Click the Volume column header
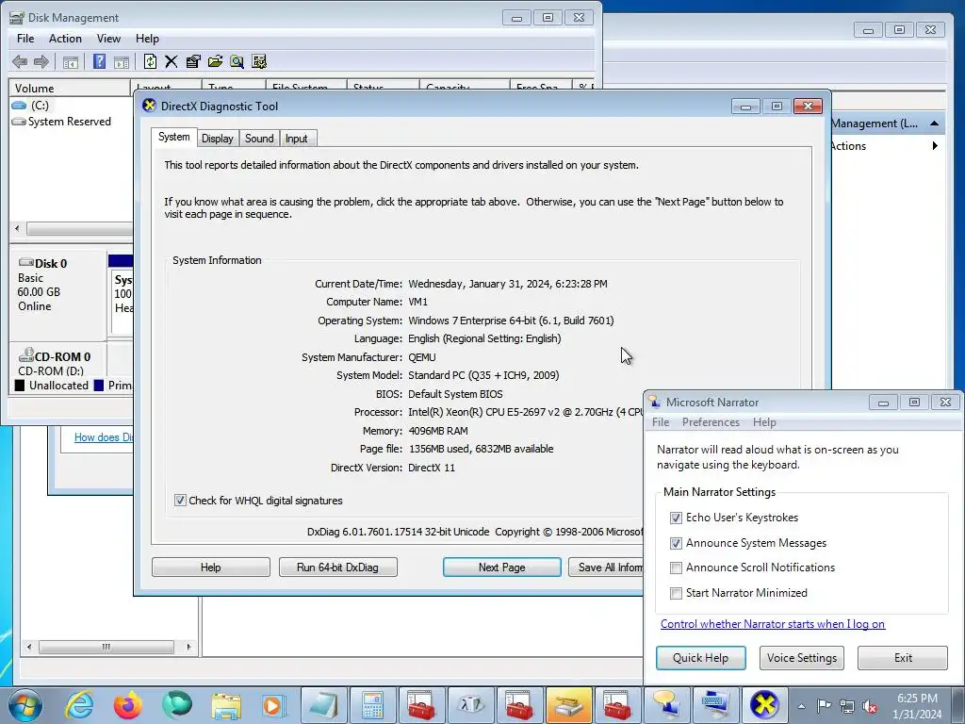Screen dimensions: 965x724 pos(69,88)
